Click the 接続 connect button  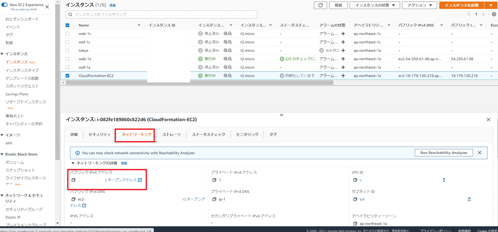338,5
